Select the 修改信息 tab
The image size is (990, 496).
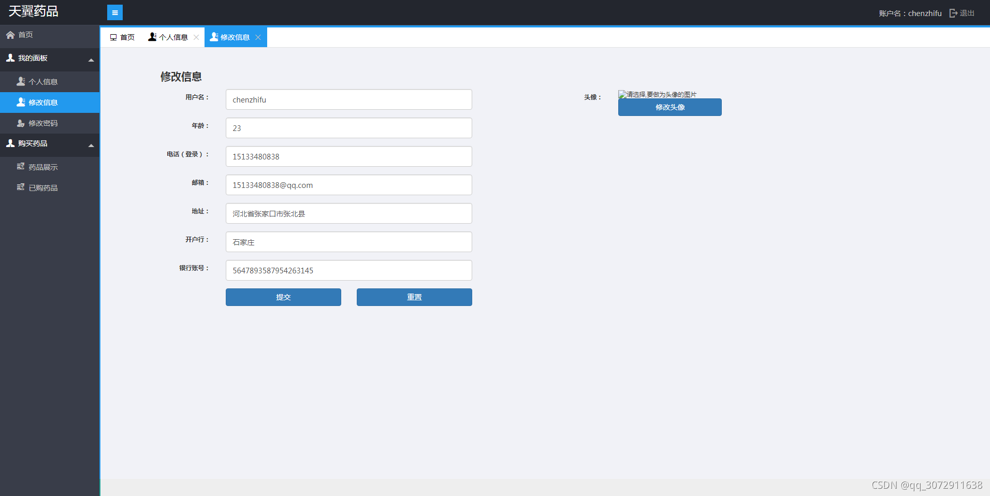[x=236, y=37]
